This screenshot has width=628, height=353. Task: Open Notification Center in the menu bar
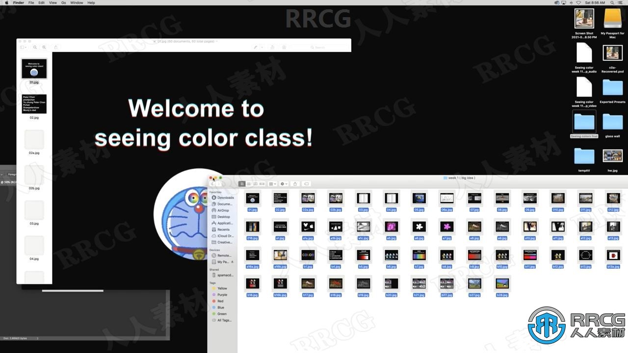click(x=621, y=2)
